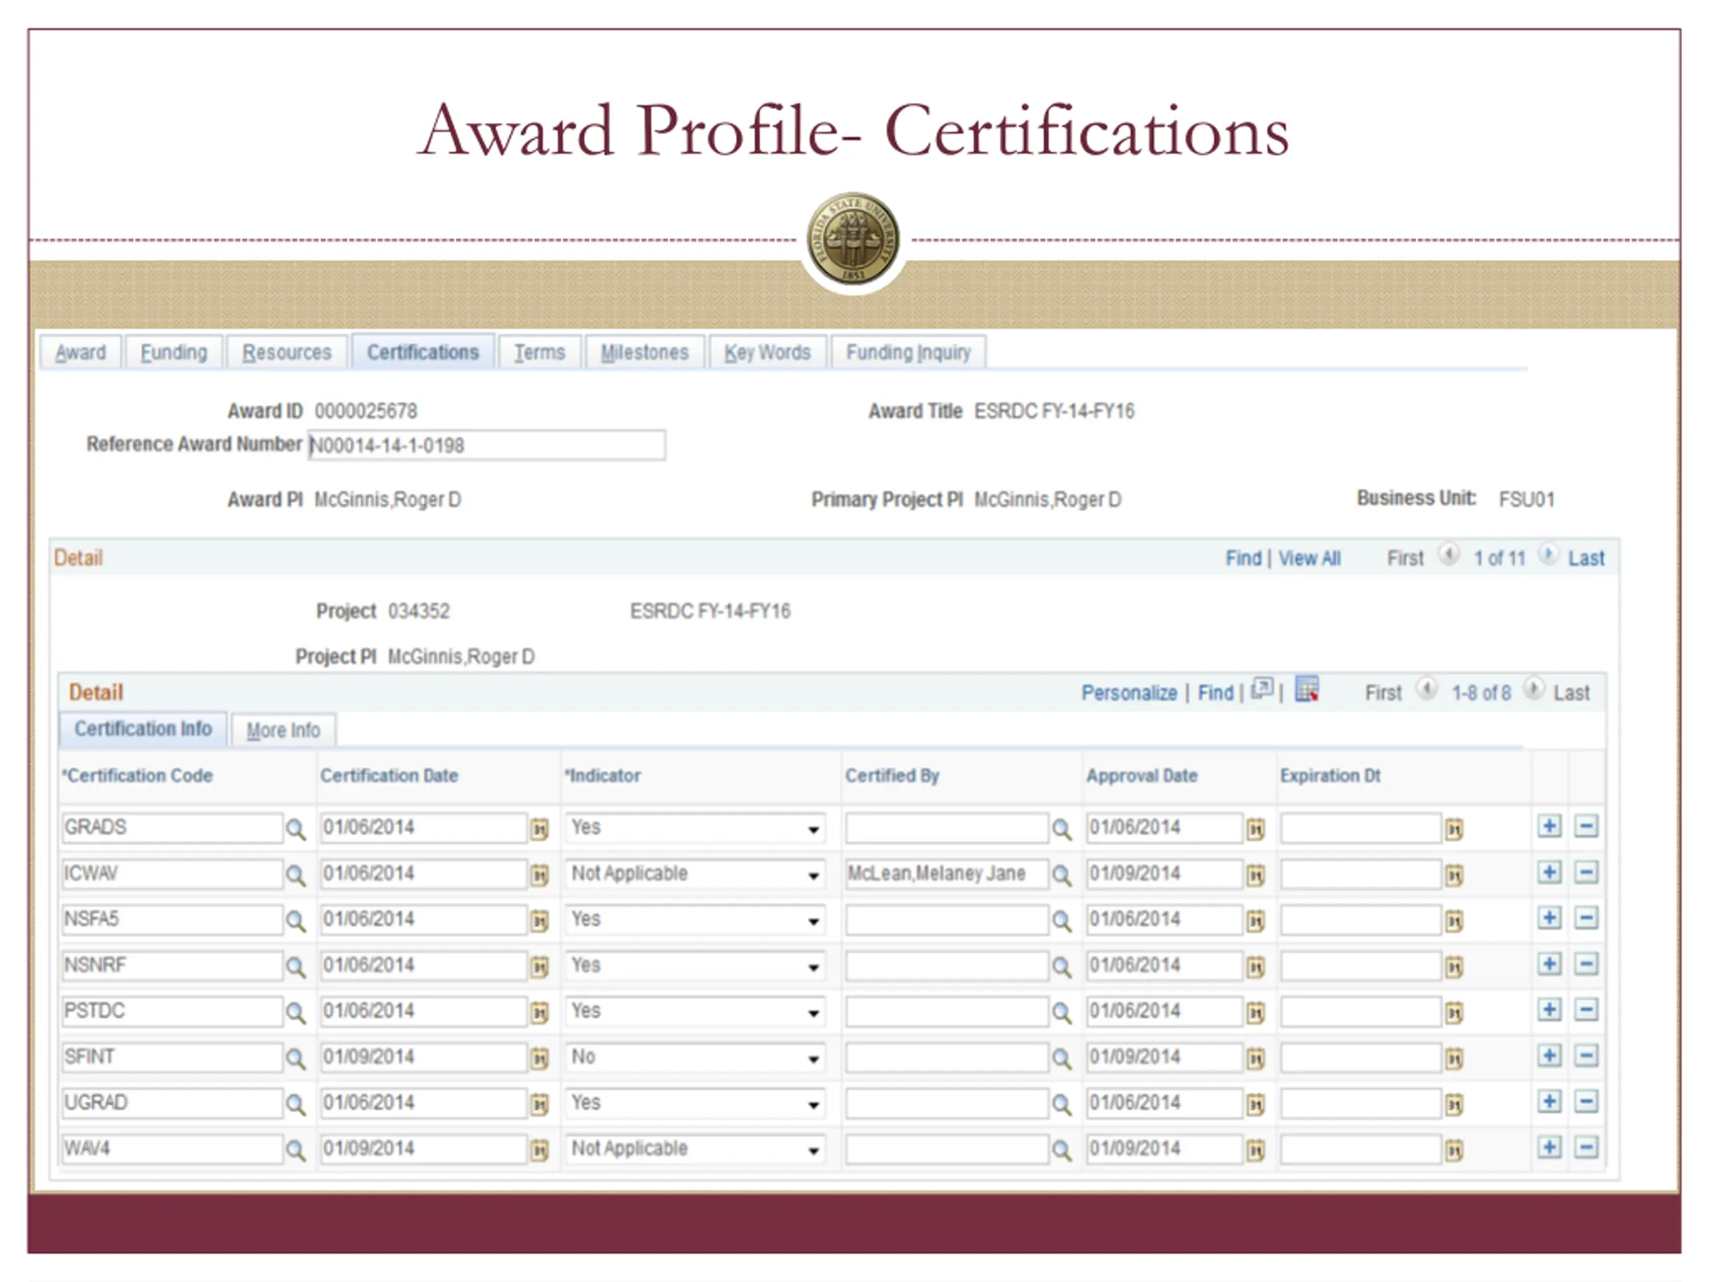1710x1282 pixels.
Task: Click the McLean,Melaney Jane Certified By field
Action: (947, 874)
